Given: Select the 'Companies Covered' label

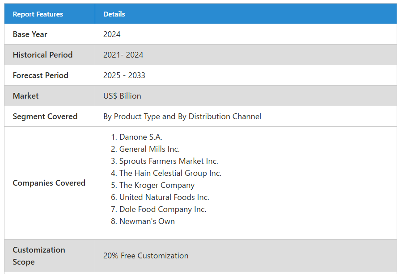Looking at the screenshot, I should coord(49,183).
